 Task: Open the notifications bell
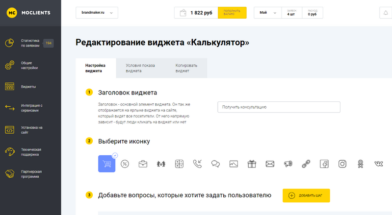(386, 13)
